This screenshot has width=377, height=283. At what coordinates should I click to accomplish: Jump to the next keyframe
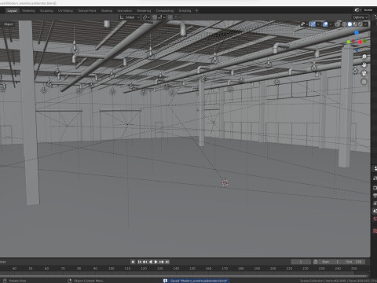pos(162,262)
